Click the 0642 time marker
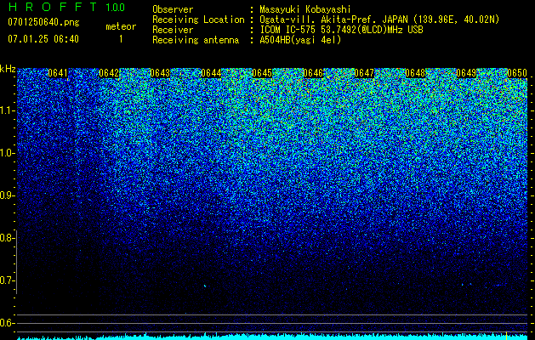The width and height of the screenshot is (535, 340). [x=109, y=73]
